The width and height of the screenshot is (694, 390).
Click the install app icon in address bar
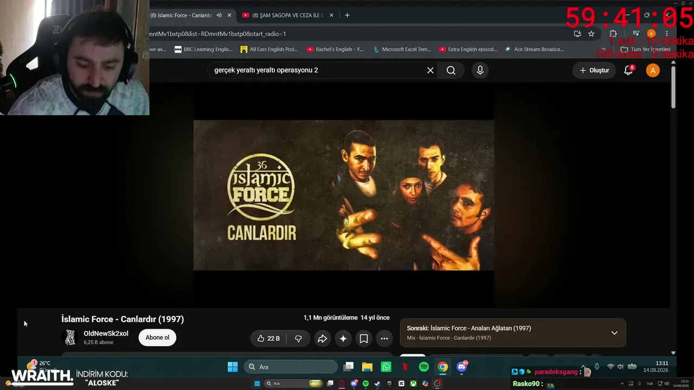(577, 34)
